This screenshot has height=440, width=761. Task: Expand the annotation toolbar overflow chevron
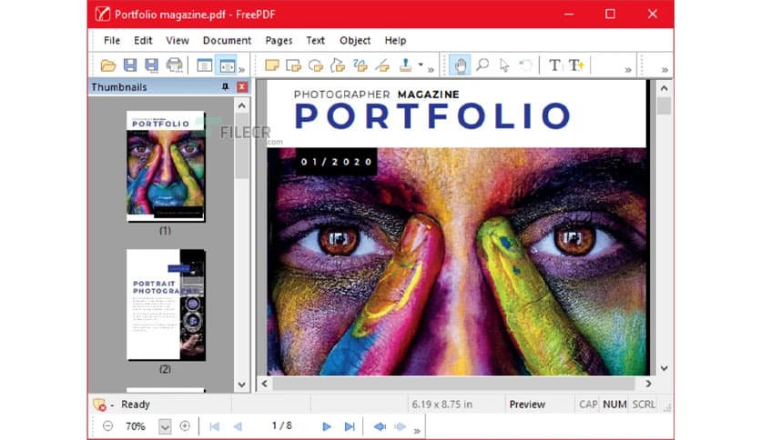431,68
